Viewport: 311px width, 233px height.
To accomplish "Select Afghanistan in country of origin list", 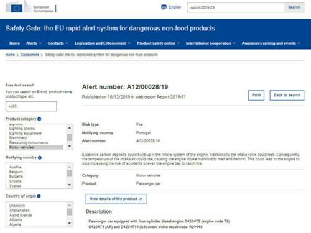I will (x=19, y=210).
